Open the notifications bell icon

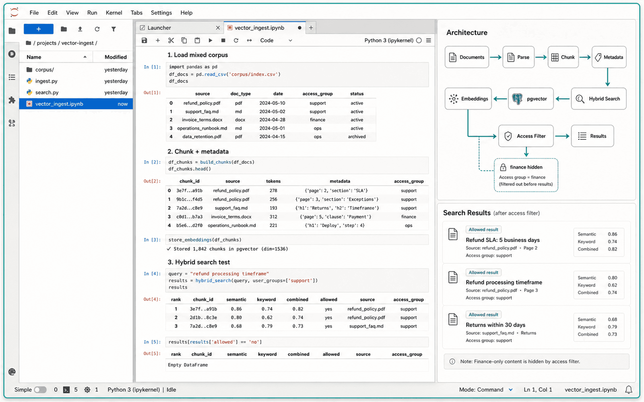coord(629,390)
